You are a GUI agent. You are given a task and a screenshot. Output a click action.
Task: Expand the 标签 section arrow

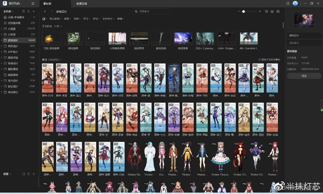coord(10,174)
